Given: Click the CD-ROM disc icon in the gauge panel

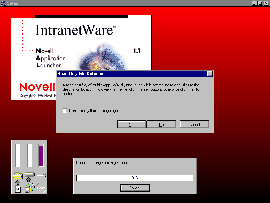Looking at the screenshot, I should tap(30, 188).
